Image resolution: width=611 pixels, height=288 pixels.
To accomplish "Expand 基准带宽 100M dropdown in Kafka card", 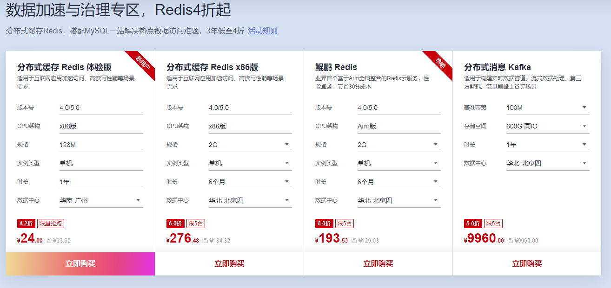I will click(x=548, y=108).
